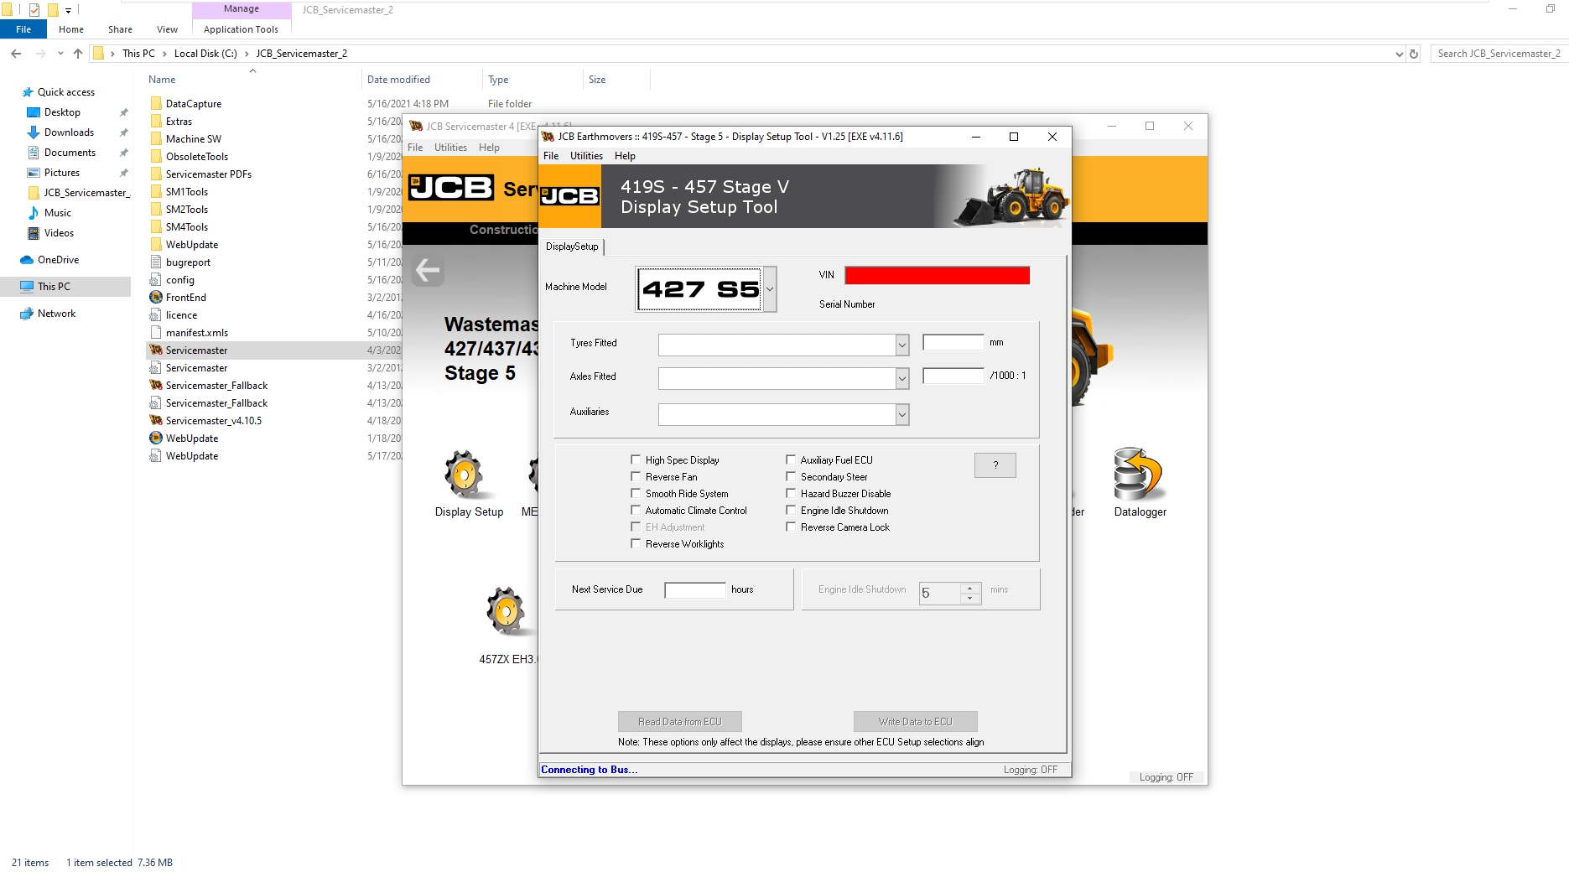Click the Read Data from ECU button

pyautogui.click(x=679, y=721)
